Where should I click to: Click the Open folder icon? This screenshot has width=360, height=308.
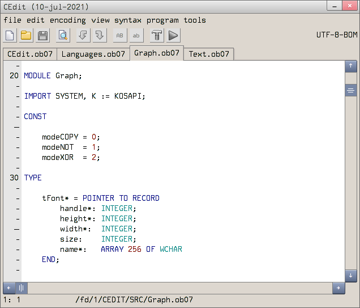[26, 36]
